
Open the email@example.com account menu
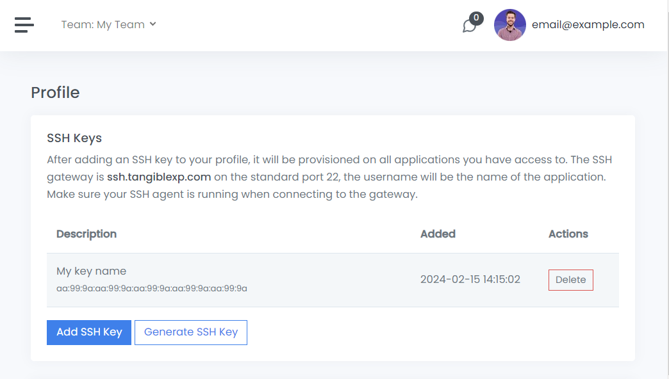(x=588, y=24)
